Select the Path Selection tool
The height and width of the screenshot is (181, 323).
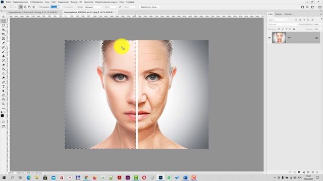(4, 91)
